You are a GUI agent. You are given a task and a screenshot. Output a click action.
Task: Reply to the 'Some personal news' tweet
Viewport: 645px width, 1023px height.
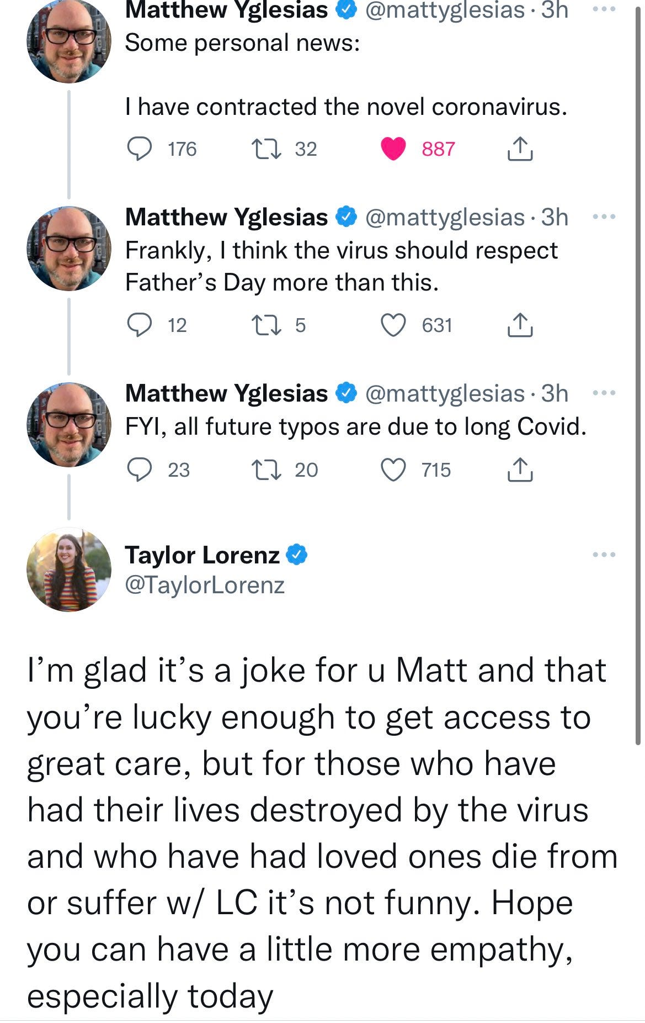pos(140,149)
